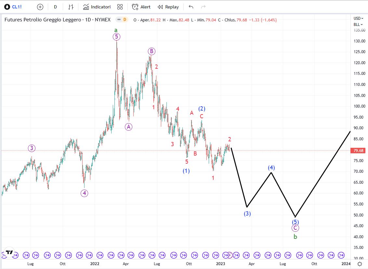This screenshot has height=269, width=368.
Task: Select the green wave label b
Action: coord(295,237)
